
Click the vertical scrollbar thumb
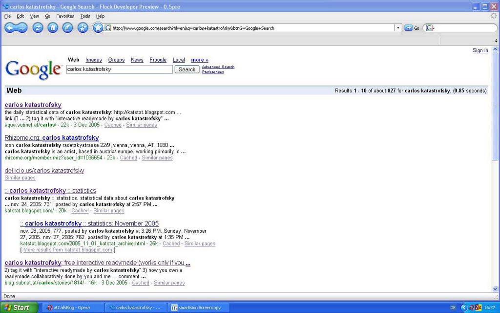pyautogui.click(x=495, y=106)
